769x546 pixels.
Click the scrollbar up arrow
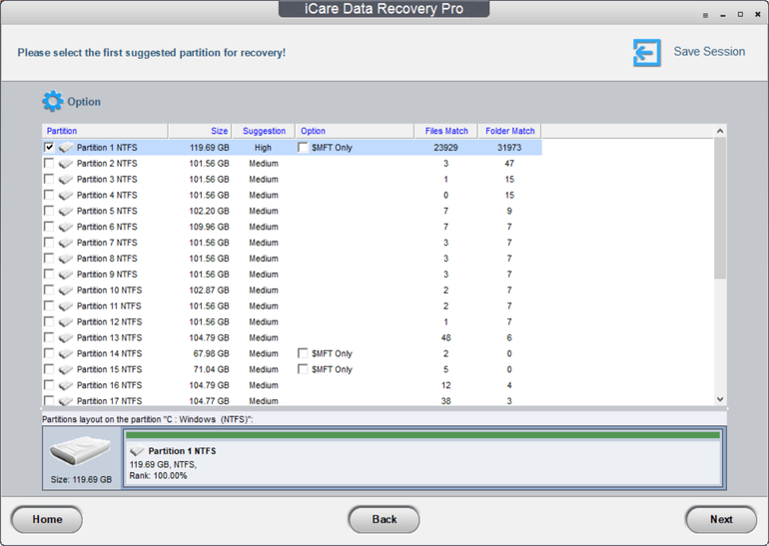click(x=720, y=131)
